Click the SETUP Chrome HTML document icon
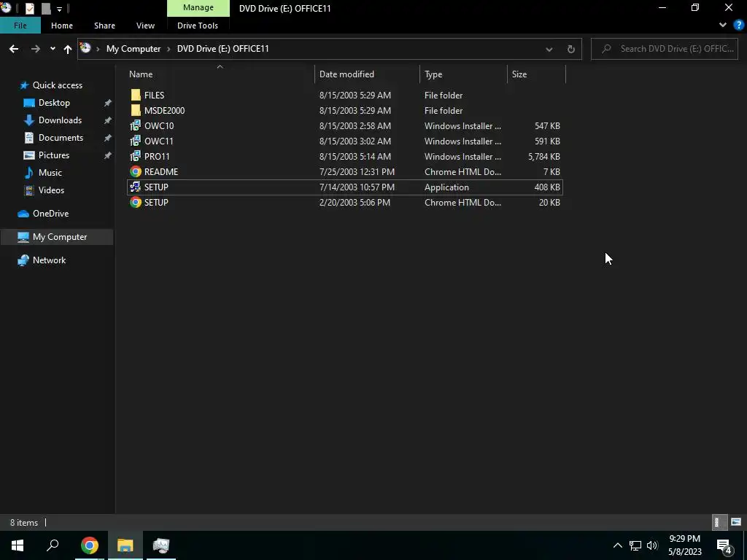Image resolution: width=747 pixels, height=560 pixels. point(136,203)
